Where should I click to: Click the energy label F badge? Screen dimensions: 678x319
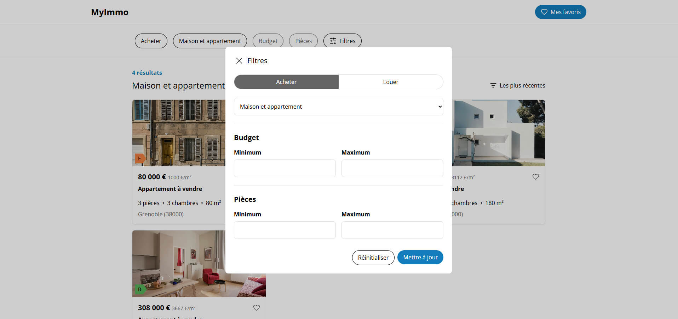tap(140, 158)
